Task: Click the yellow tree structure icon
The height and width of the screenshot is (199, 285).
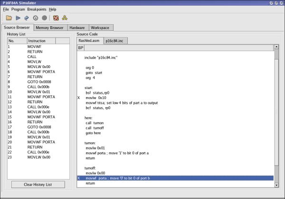Action: pyautogui.click(x=65, y=18)
